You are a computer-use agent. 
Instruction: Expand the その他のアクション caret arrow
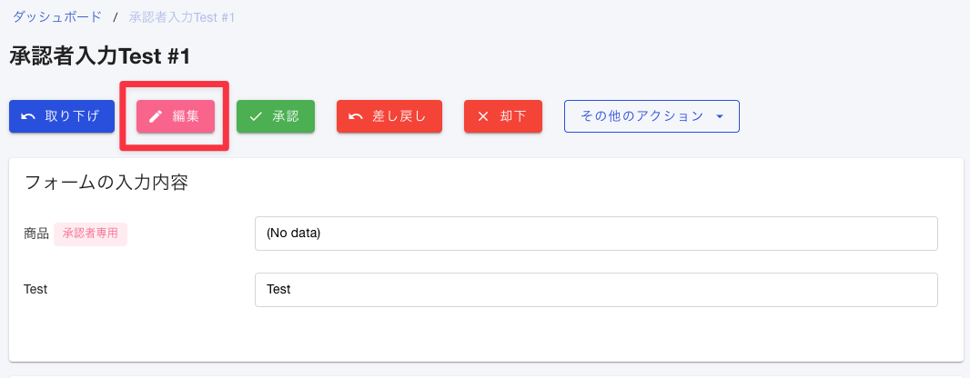(719, 116)
